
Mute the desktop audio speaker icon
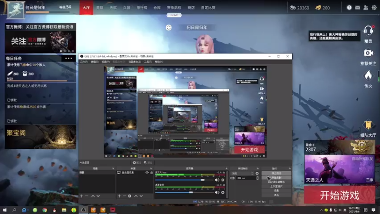click(217, 193)
